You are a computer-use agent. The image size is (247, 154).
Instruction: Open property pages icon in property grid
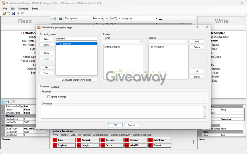pos(13,102)
